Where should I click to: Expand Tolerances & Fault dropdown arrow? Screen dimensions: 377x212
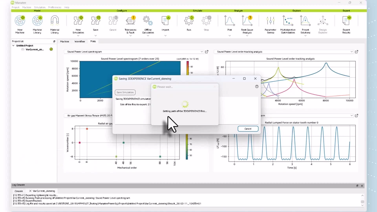(130, 36)
